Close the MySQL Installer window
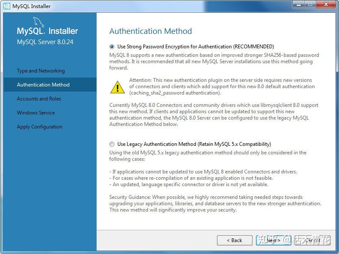 tap(326, 4)
